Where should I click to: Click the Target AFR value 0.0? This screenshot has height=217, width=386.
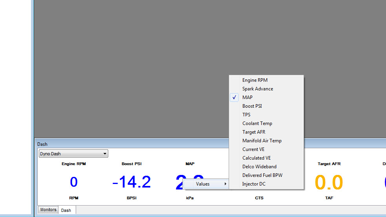329,182
